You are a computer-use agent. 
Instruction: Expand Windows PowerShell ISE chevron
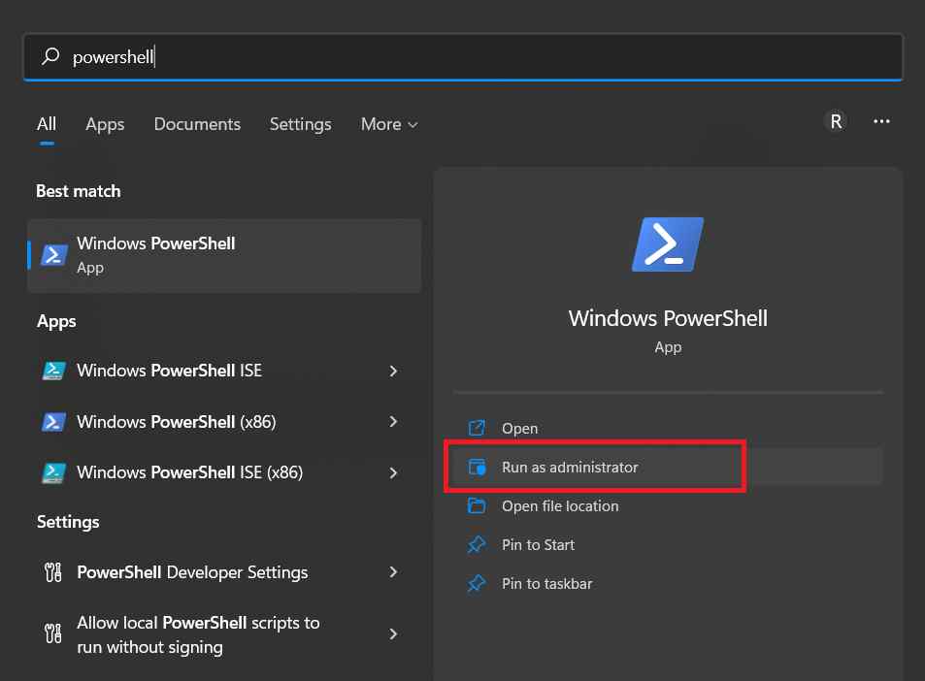[x=393, y=371]
